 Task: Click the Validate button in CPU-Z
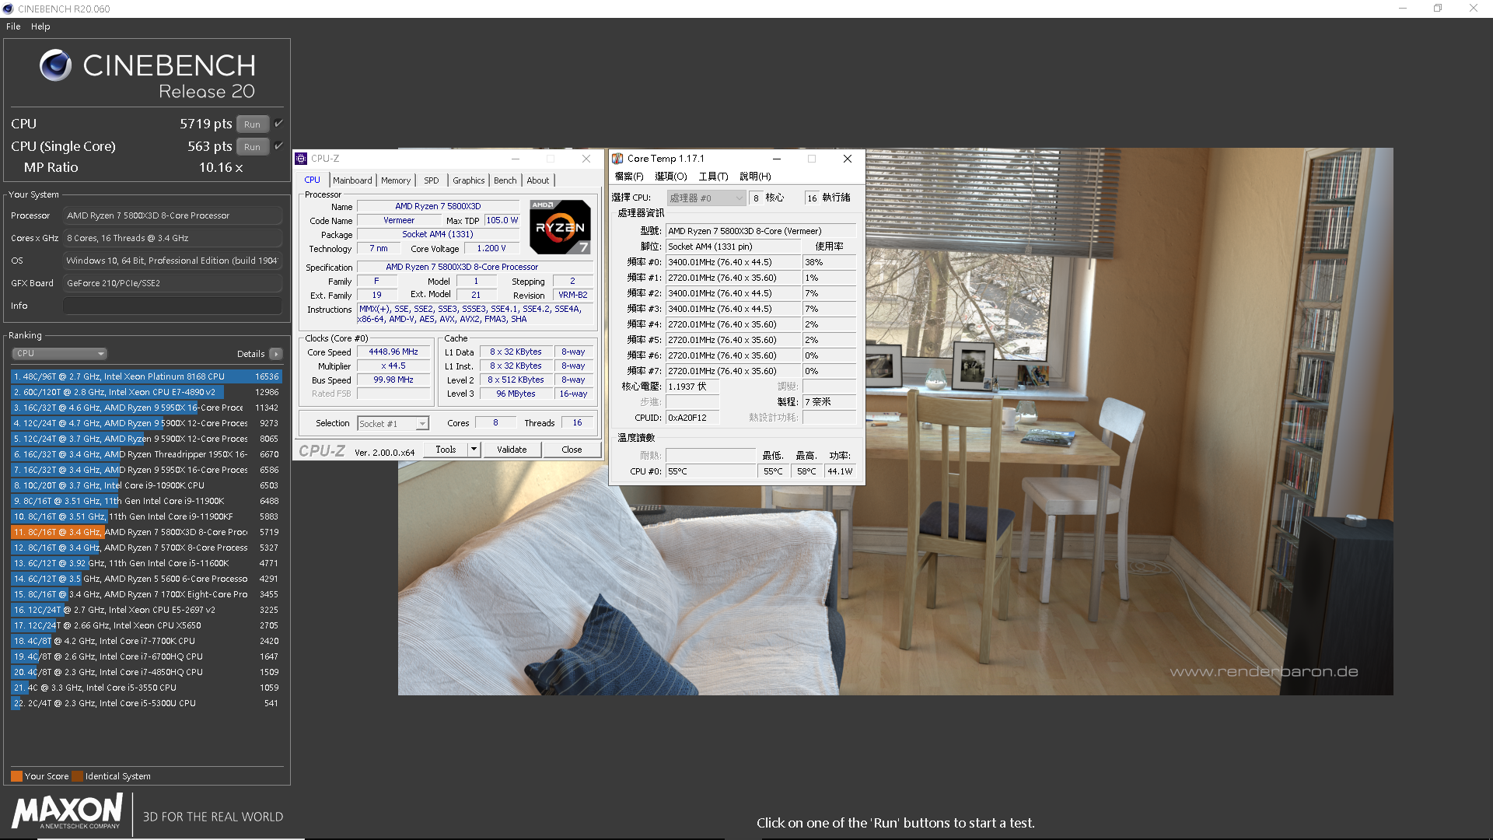pos(512,450)
